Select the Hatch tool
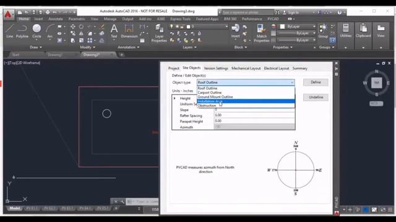This screenshot has height=222, width=396. tap(59, 40)
